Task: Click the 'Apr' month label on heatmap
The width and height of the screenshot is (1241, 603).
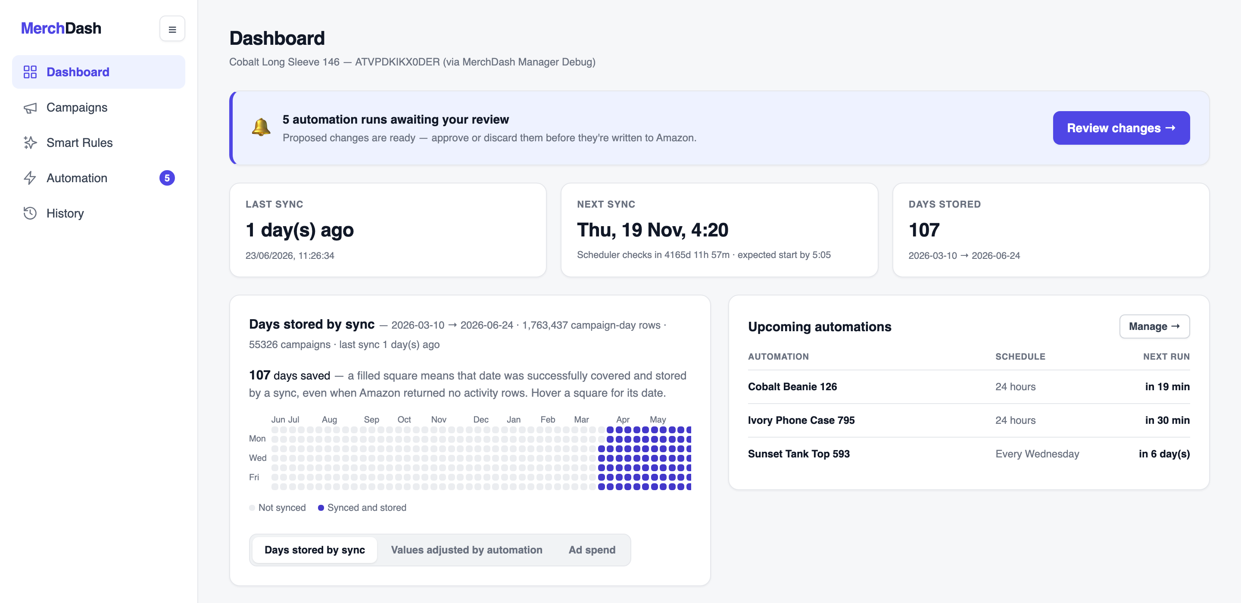Action: 622,420
